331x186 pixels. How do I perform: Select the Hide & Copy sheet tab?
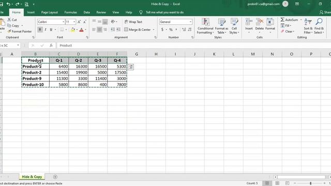pos(32,177)
